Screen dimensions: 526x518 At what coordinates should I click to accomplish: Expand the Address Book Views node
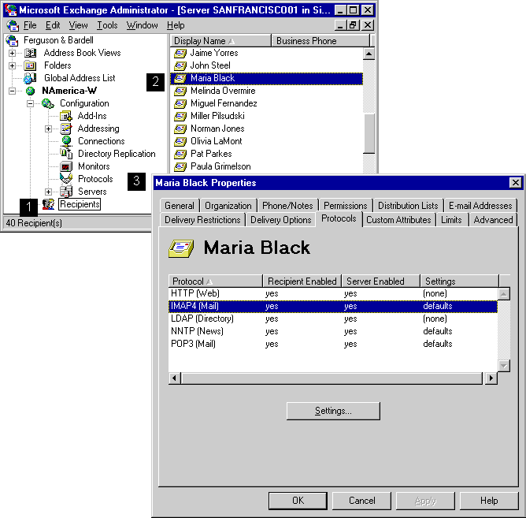(12, 53)
